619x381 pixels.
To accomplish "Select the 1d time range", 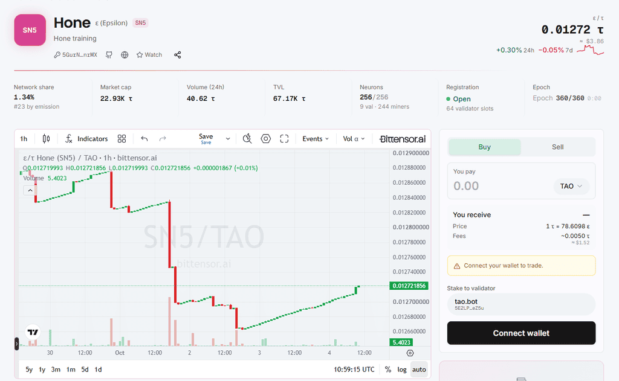I will [99, 370].
